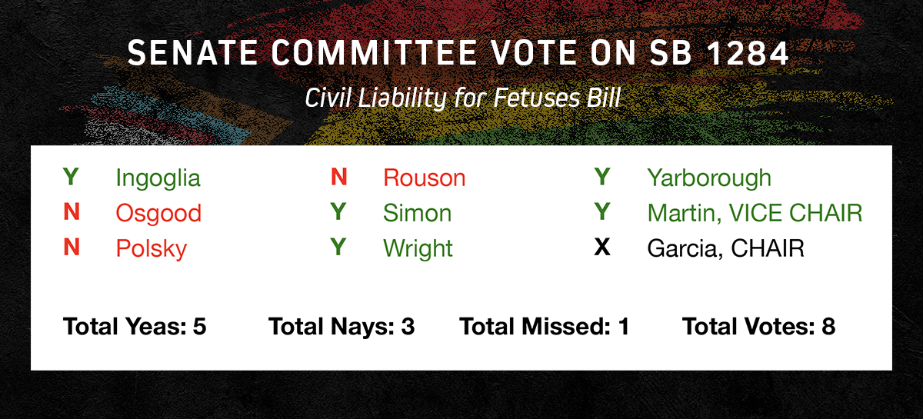Click the green Y beside Wright

tap(338, 248)
